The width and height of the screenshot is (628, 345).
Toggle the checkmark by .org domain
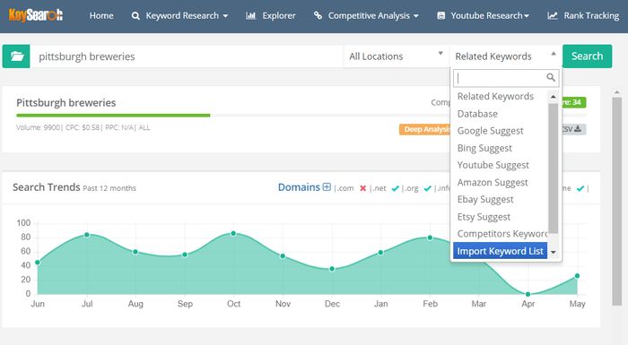coord(427,188)
